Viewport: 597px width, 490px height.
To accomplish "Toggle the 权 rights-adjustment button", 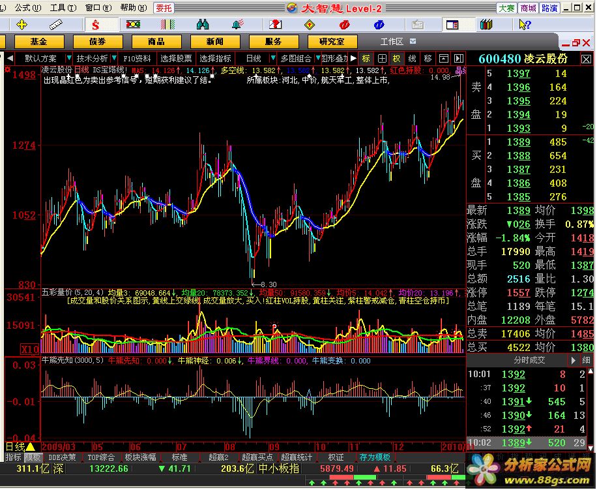I will coord(397,58).
